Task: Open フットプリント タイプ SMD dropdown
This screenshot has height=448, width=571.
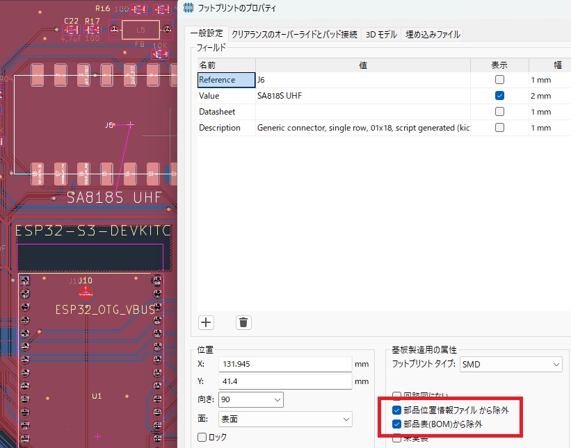Action: point(511,364)
